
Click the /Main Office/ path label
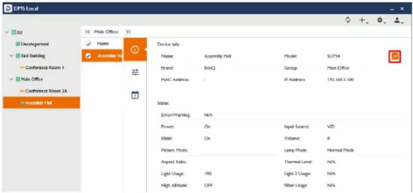pos(105,32)
